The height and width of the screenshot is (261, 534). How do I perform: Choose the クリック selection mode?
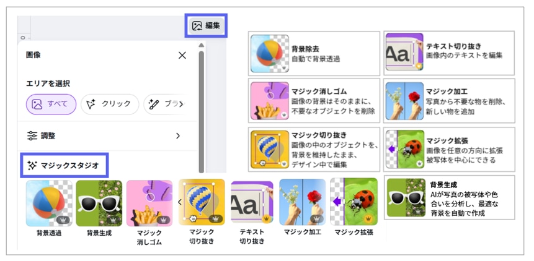point(110,104)
